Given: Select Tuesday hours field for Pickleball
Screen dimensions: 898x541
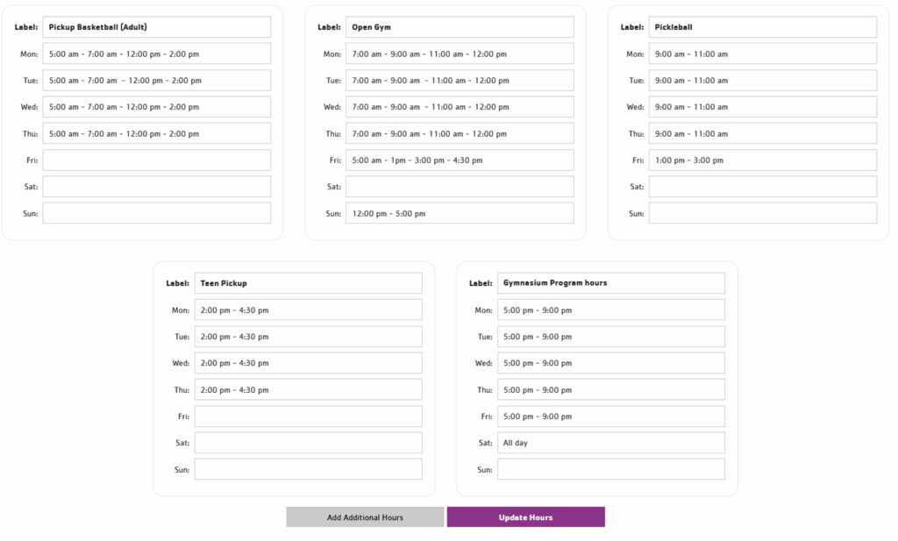Looking at the screenshot, I should click(763, 80).
